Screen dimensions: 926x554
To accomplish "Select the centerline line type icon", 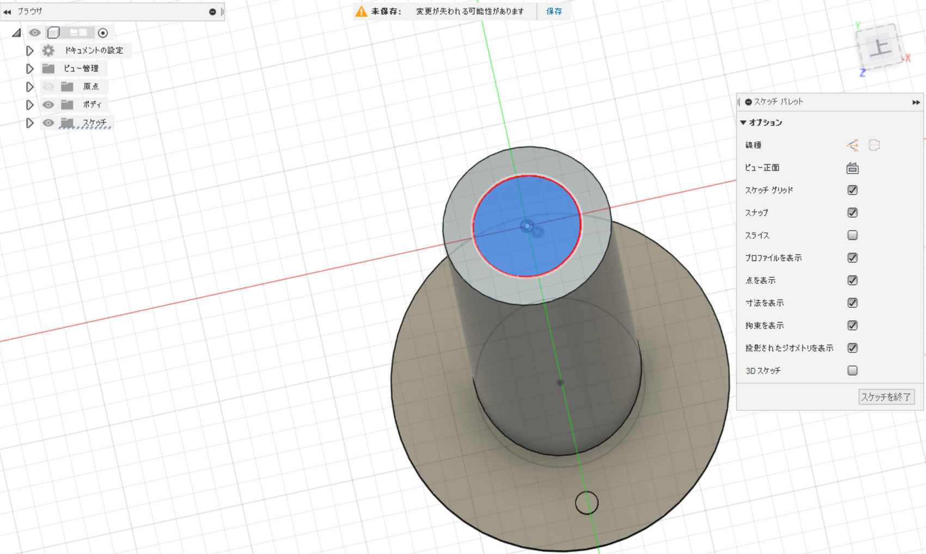I will click(874, 145).
